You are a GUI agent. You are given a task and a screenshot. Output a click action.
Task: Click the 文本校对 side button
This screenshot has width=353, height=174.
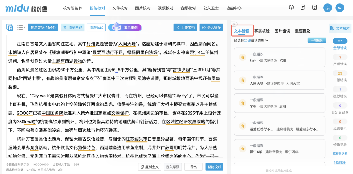click(340, 29)
